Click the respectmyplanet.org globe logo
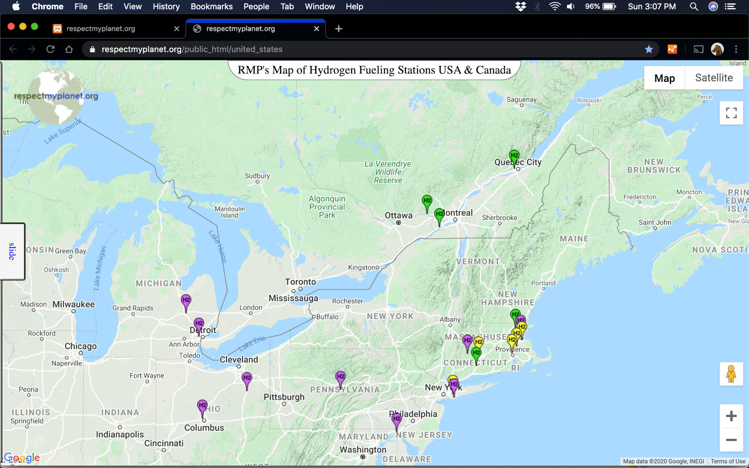This screenshot has width=749, height=468. tap(55, 97)
